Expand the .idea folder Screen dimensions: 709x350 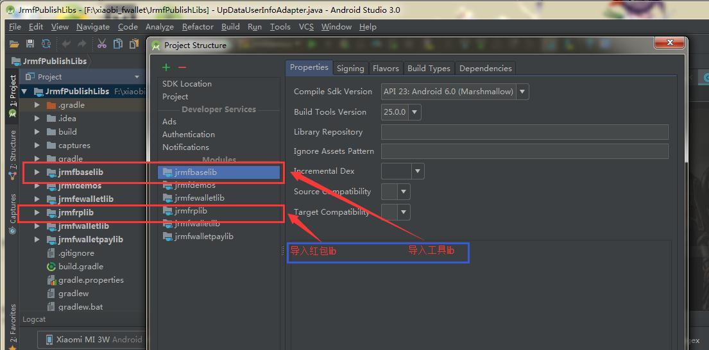coord(37,119)
